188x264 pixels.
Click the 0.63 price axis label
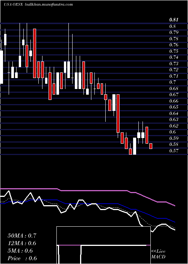[x=174, y=120]
